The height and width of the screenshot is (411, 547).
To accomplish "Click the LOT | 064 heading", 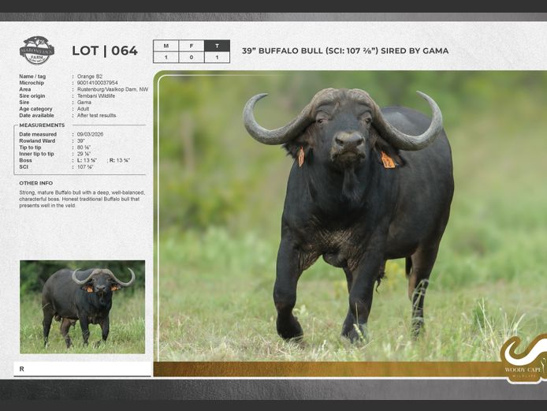I will pyautogui.click(x=105, y=51).
